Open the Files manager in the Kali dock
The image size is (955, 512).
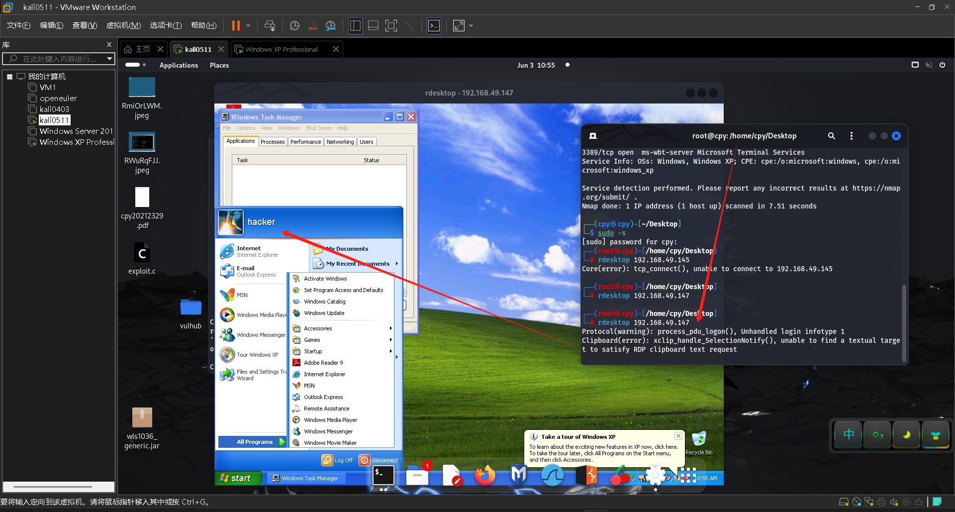coord(417,475)
